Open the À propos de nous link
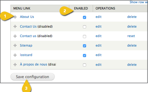This screenshot has width=148, height=92. click(x=33, y=64)
